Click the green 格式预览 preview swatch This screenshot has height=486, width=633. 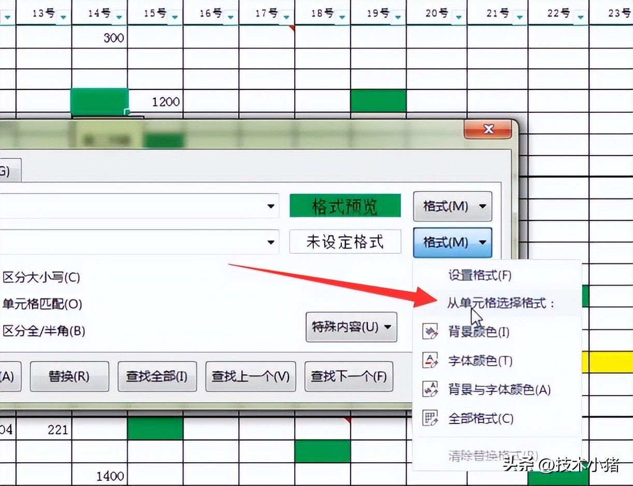click(345, 205)
